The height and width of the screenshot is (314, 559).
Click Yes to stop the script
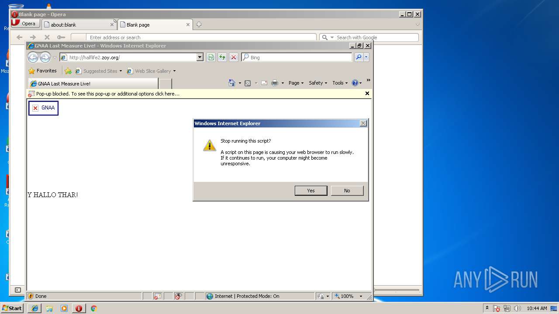(x=311, y=191)
